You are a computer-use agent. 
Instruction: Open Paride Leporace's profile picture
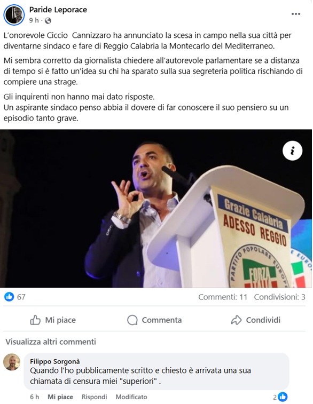(14, 15)
